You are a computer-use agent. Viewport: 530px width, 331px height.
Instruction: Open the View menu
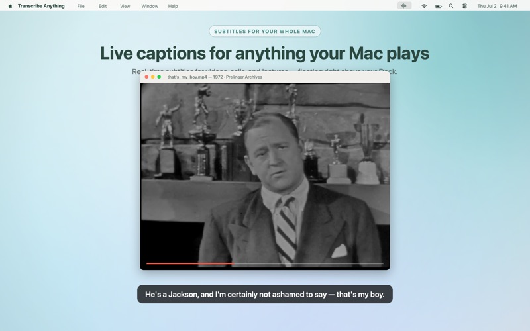pyautogui.click(x=125, y=6)
